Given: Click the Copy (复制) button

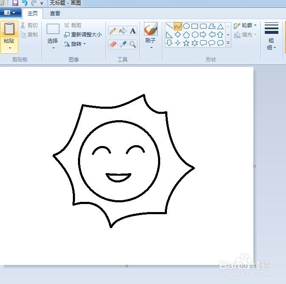Looking at the screenshot, I should coord(29,35).
